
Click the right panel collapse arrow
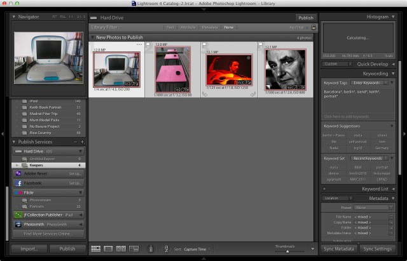click(404, 134)
